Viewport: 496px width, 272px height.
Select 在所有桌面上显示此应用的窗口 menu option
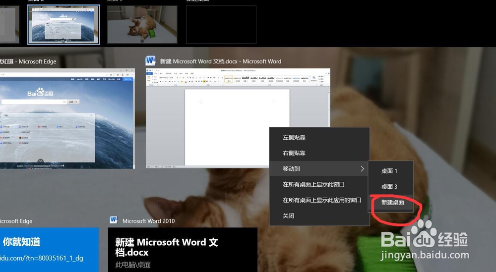pos(319,200)
